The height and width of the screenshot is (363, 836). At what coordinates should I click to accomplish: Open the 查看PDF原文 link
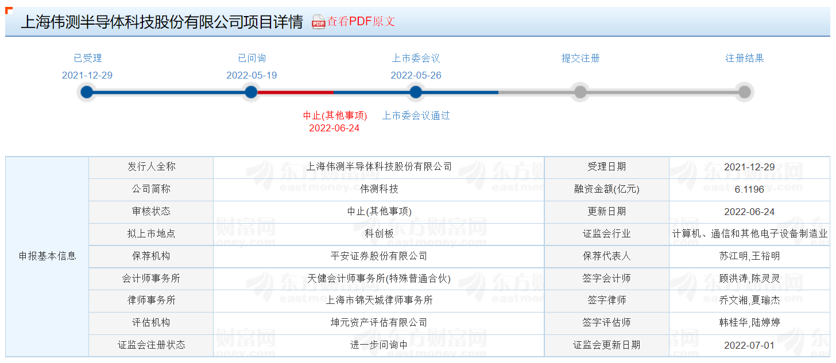click(361, 22)
